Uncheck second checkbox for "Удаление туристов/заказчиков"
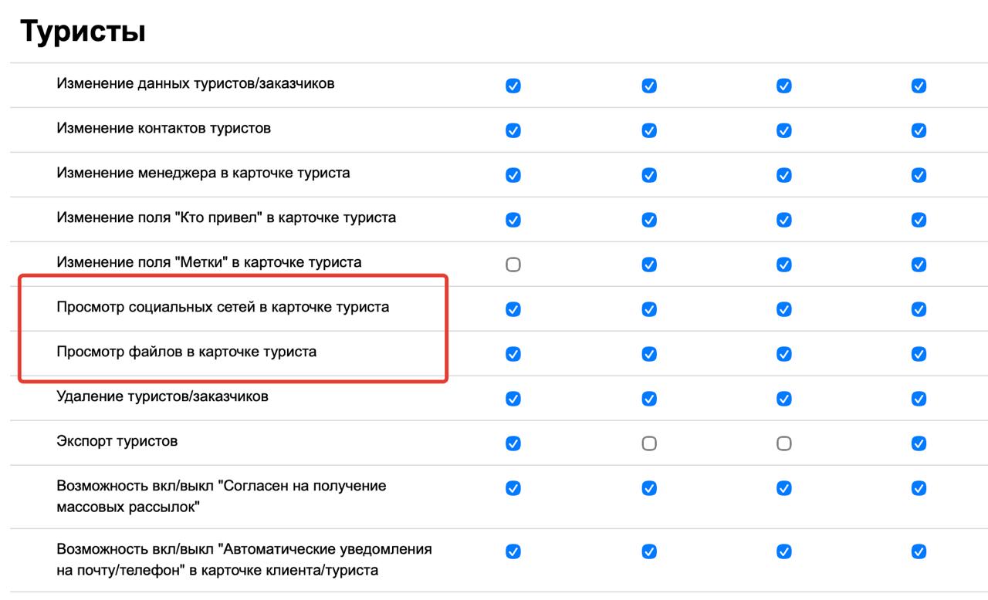This screenshot has height=600, width=988. tap(649, 399)
